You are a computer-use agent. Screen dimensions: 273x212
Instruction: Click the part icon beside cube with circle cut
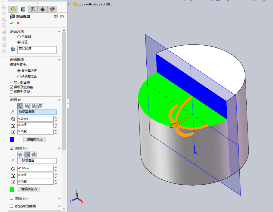point(75,4)
